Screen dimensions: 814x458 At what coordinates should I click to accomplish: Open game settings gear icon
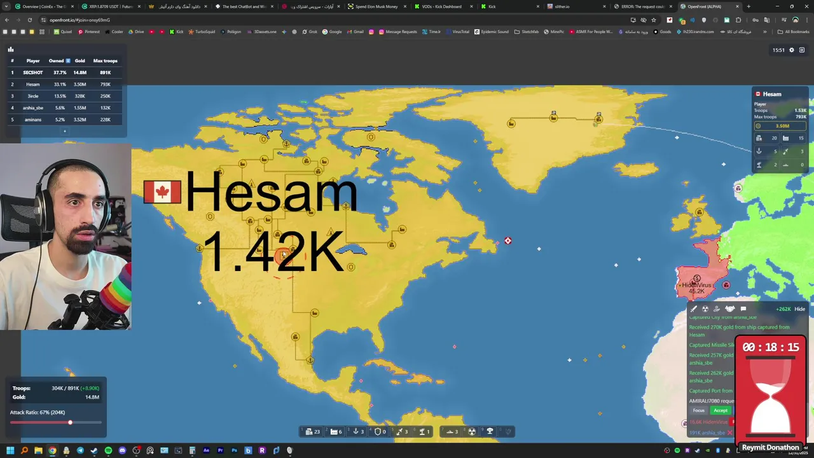click(792, 50)
